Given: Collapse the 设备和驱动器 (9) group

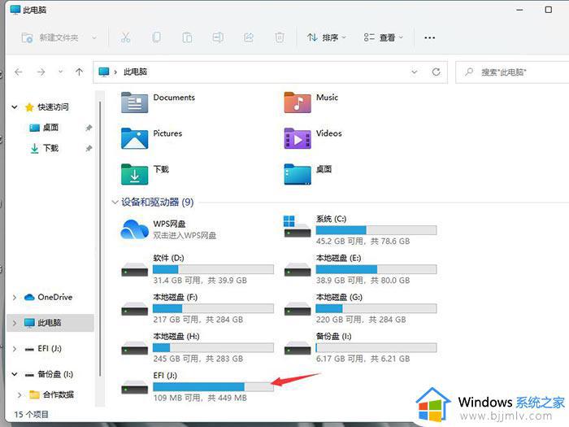Looking at the screenshot, I should pyautogui.click(x=115, y=202).
